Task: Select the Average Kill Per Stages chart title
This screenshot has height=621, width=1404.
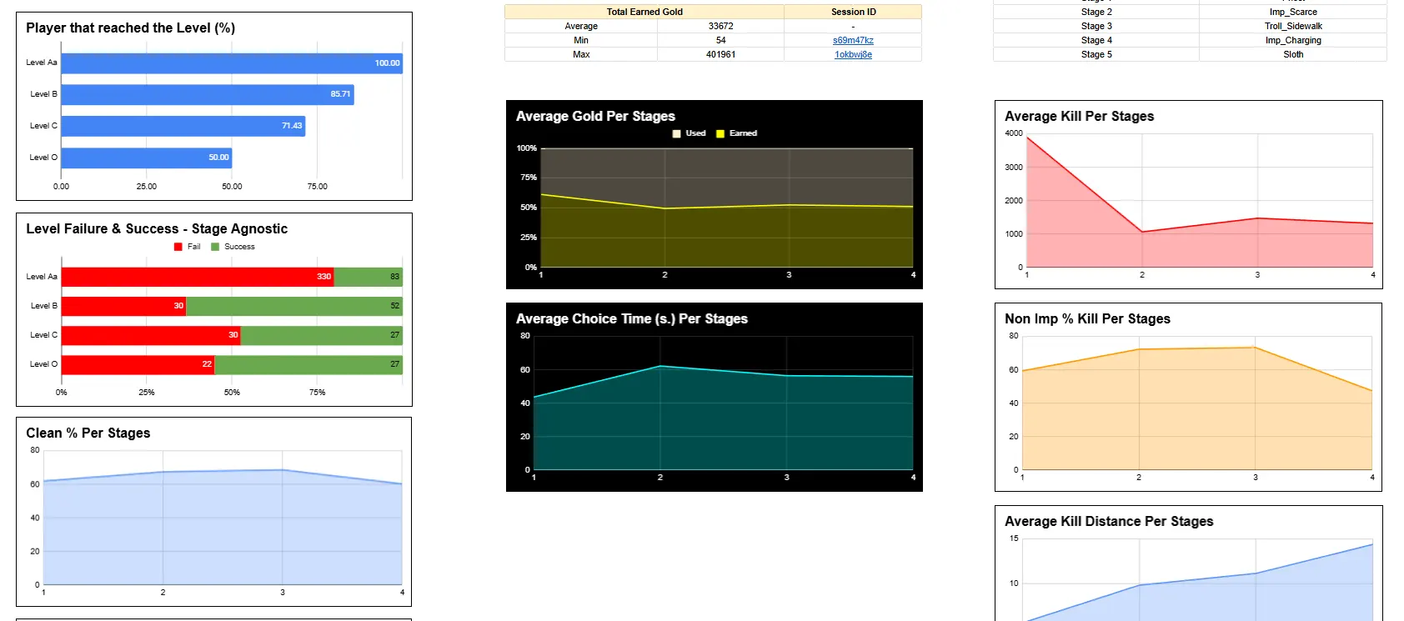Action: [x=1079, y=117]
